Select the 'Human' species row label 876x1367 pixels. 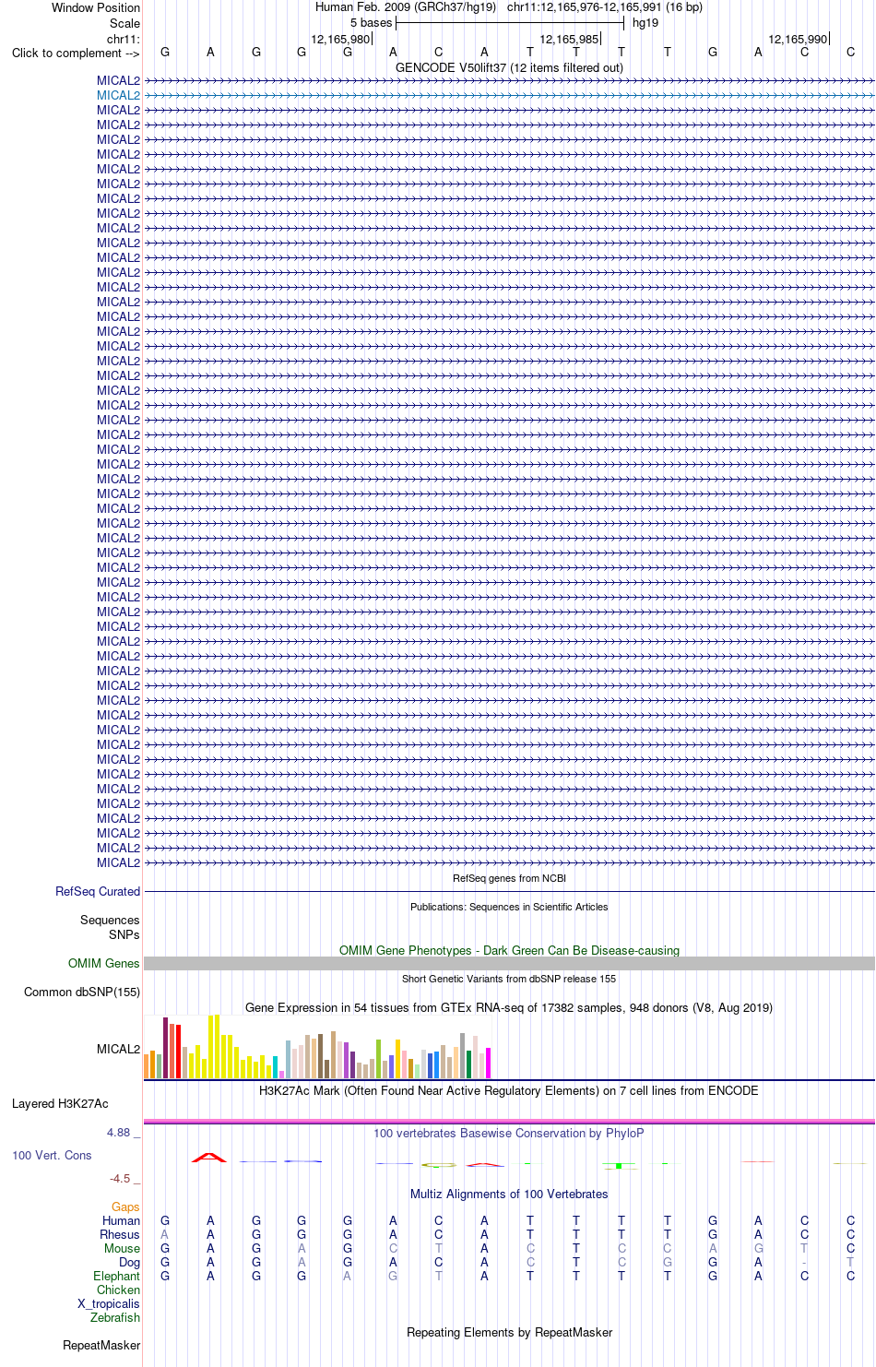click(x=121, y=1220)
